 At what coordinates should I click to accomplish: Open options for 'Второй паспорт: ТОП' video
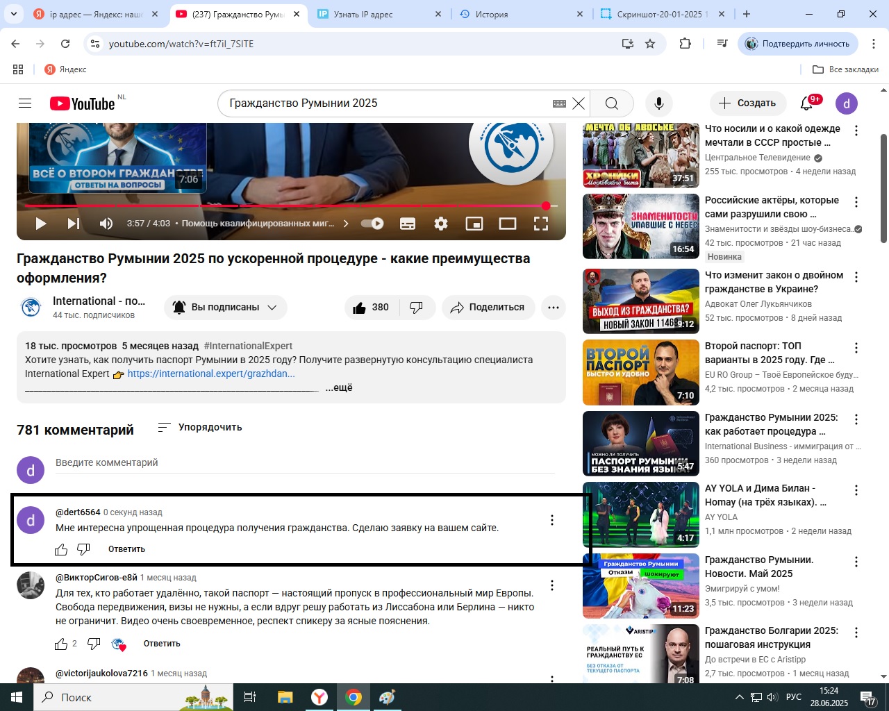[x=856, y=348]
